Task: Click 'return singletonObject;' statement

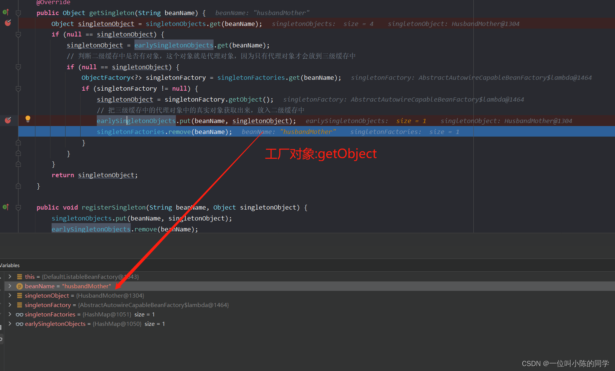Action: [95, 175]
